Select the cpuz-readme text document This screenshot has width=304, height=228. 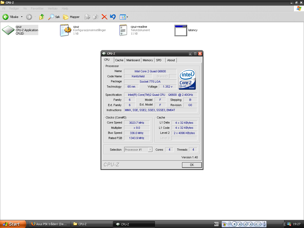pyautogui.click(x=134, y=30)
